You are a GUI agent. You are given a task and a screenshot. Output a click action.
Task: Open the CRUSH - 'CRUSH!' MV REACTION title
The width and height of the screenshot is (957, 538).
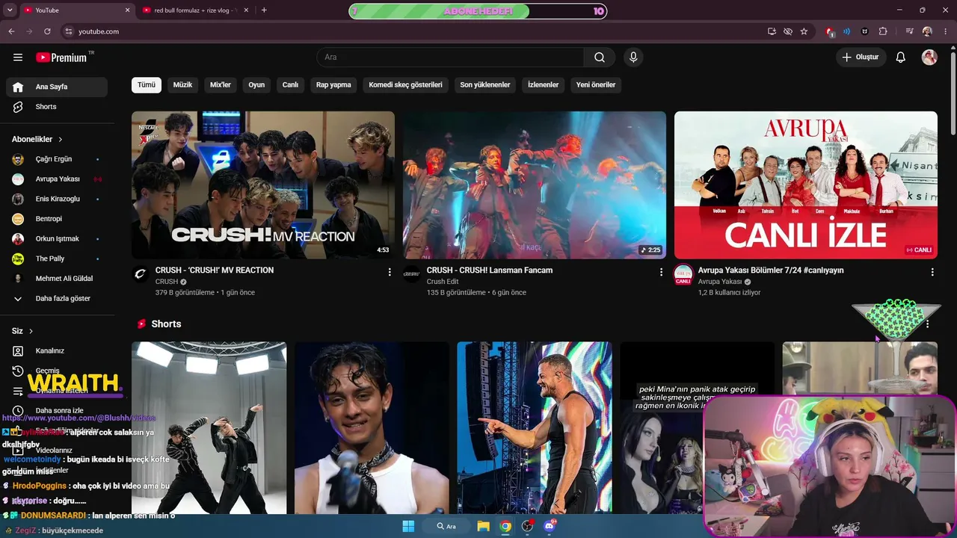(x=215, y=270)
